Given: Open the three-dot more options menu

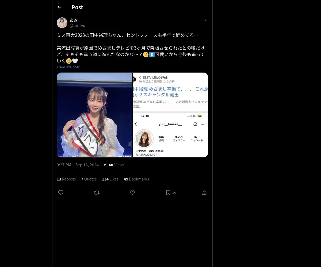Looking at the screenshot, I should [x=205, y=20].
